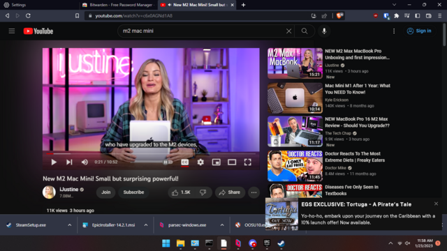Expand EpicInstaller-14.2.1.msi download menu

point(146,225)
